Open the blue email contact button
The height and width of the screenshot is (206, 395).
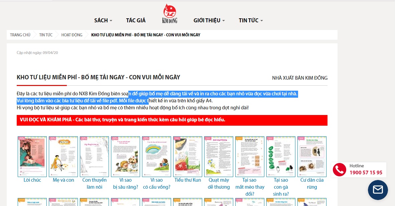pos(378,190)
